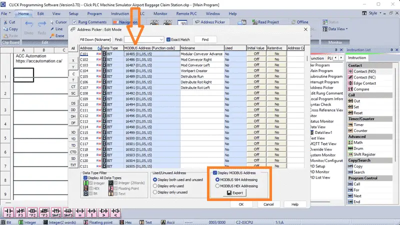
Task: Expand the Data View dropdown arrow
Action: tap(346, 29)
